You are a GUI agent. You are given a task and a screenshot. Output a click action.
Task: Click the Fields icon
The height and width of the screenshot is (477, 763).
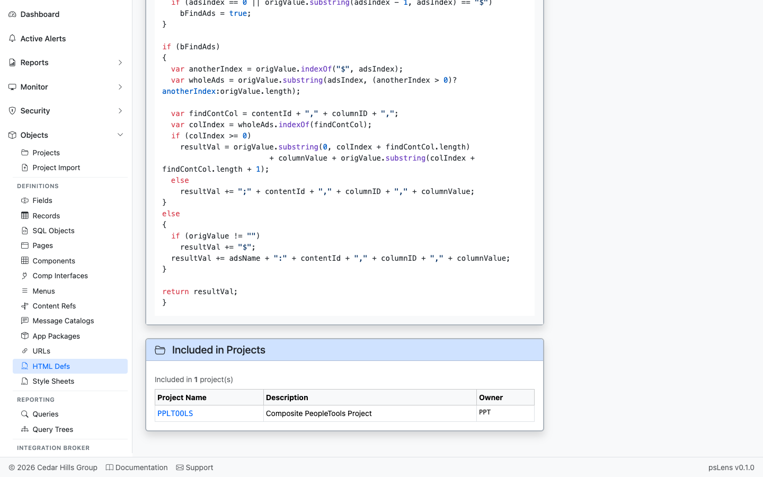click(x=25, y=200)
